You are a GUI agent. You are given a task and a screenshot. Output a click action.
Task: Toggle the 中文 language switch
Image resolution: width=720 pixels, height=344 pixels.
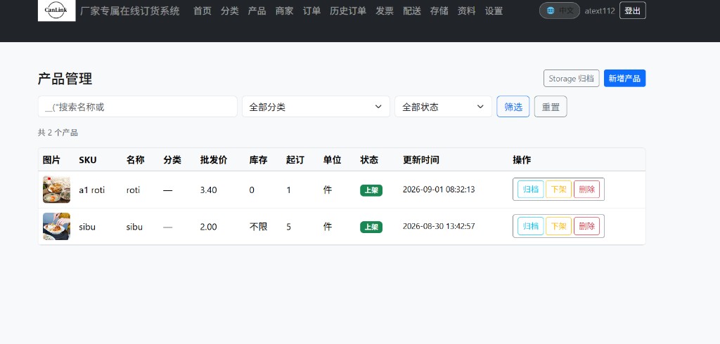tap(559, 11)
